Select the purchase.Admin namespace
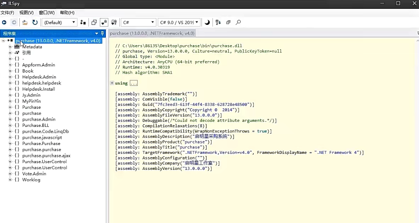 pos(39,119)
